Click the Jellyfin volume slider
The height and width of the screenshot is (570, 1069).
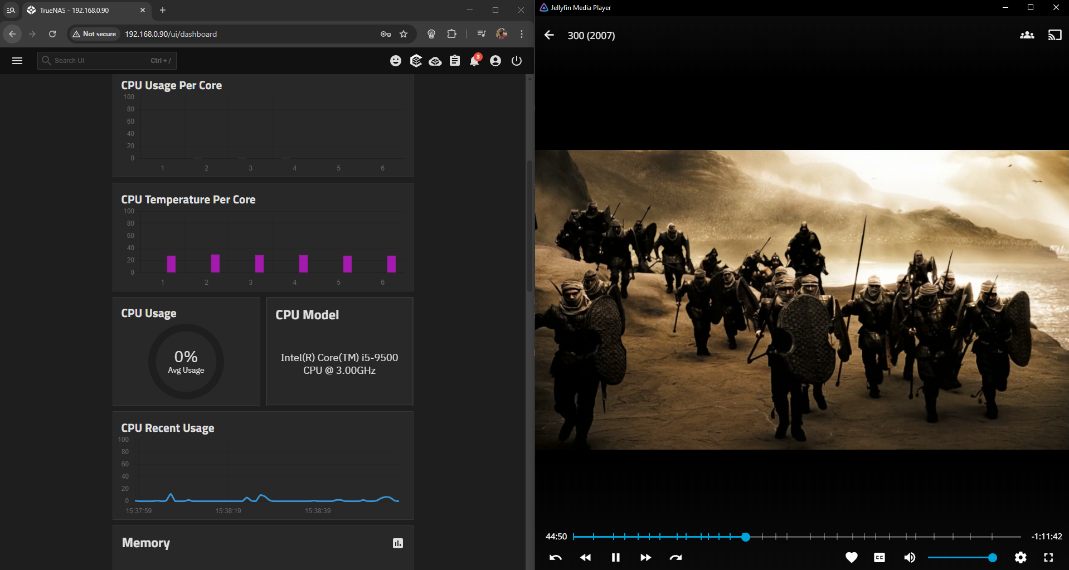963,558
